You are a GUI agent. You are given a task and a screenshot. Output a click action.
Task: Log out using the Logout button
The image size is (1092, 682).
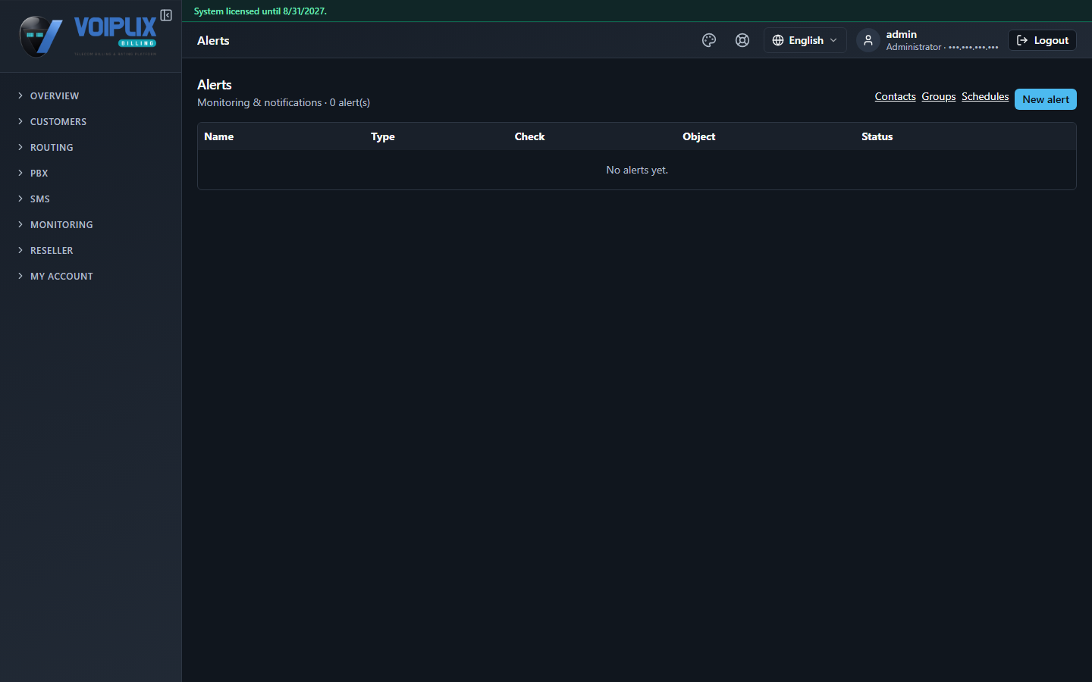coord(1042,40)
